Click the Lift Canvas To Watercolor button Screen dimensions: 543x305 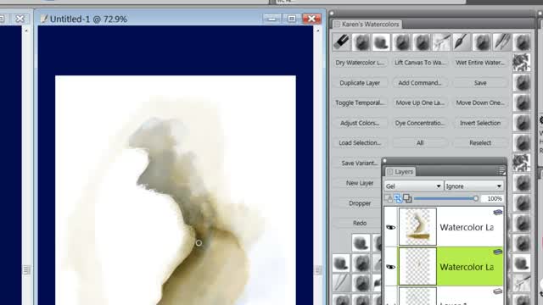(x=420, y=63)
